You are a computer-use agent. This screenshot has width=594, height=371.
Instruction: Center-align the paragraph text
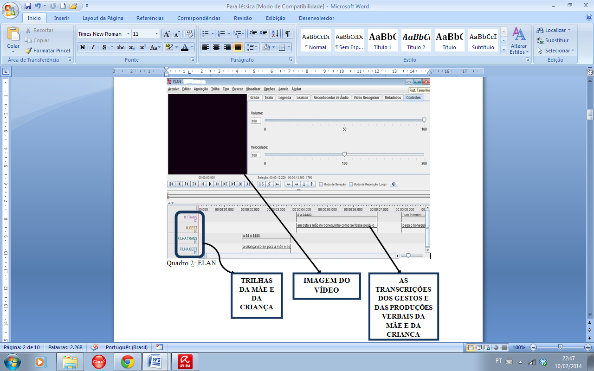point(216,47)
